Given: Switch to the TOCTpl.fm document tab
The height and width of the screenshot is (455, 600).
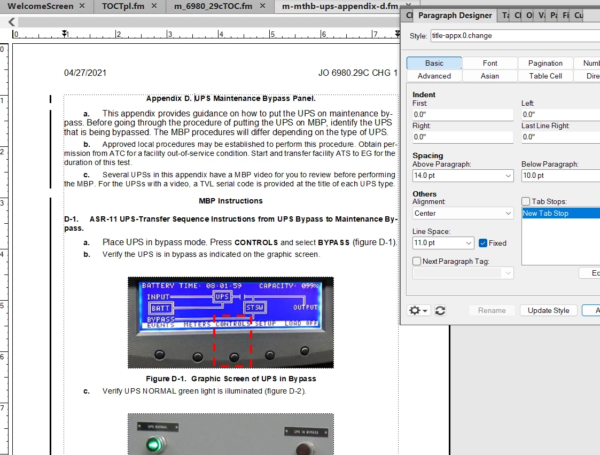Looking at the screenshot, I should point(123,6).
